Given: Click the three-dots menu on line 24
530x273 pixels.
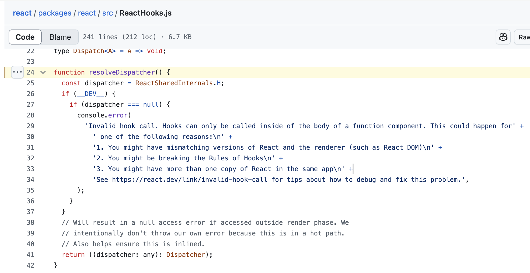Looking at the screenshot, I should pos(17,72).
